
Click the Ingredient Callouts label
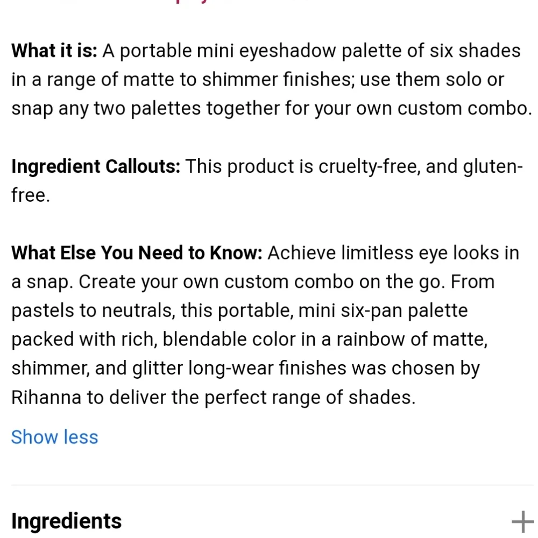pos(95,166)
